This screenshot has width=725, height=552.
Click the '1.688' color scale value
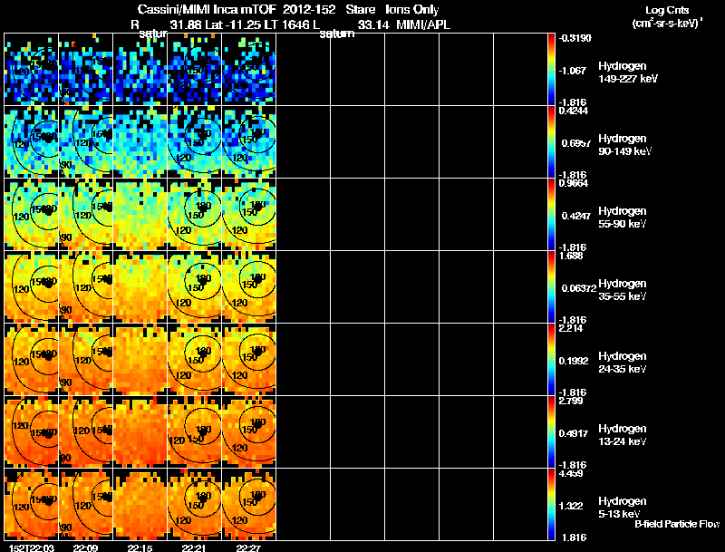[571, 256]
